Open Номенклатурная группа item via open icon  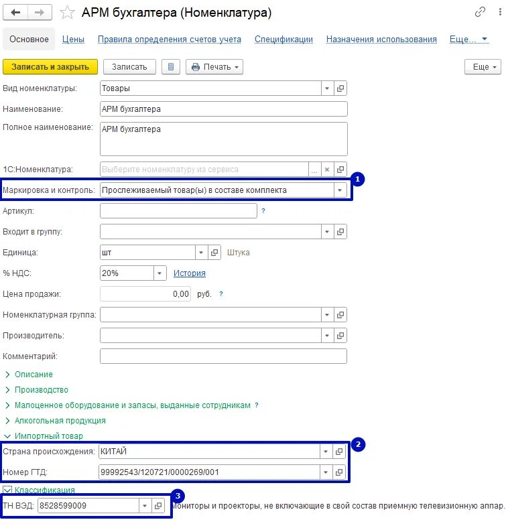click(340, 315)
